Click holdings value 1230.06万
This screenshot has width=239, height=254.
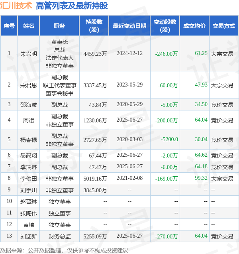click(x=95, y=120)
